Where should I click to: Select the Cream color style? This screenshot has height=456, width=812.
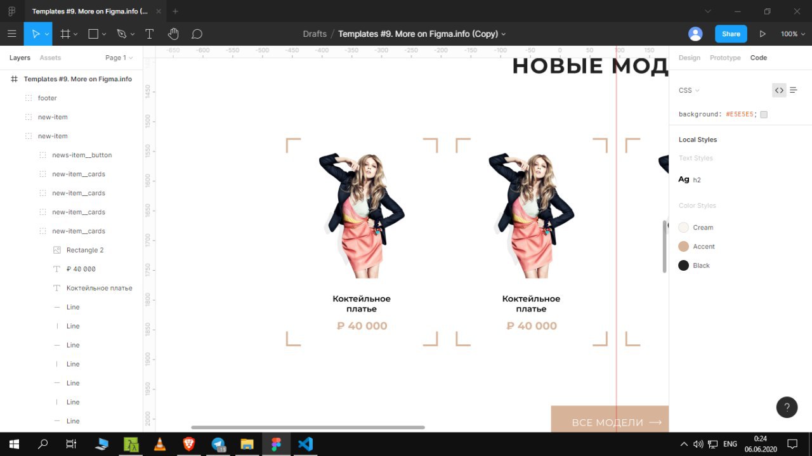[x=696, y=228]
